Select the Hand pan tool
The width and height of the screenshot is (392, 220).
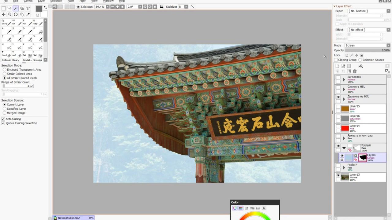[22, 14]
